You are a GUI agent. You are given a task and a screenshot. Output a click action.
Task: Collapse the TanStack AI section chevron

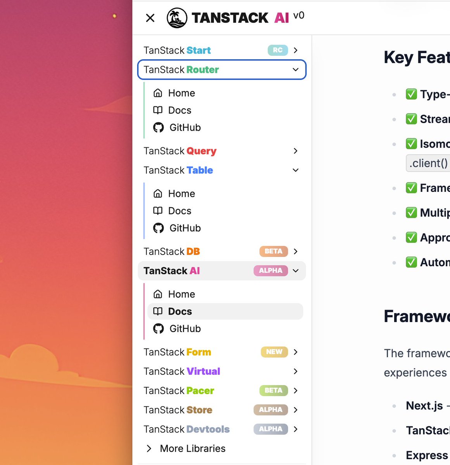(x=296, y=270)
